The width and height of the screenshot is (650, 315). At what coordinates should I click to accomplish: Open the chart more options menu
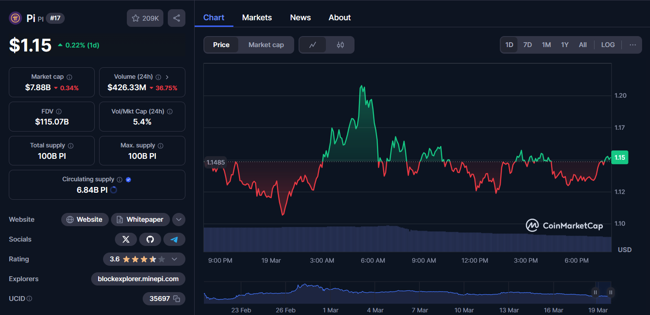(x=632, y=45)
